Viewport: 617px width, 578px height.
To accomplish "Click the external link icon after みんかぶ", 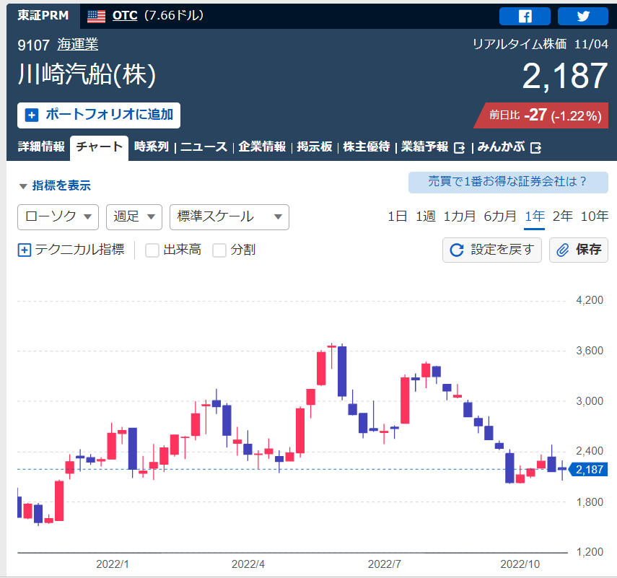I will [x=535, y=147].
